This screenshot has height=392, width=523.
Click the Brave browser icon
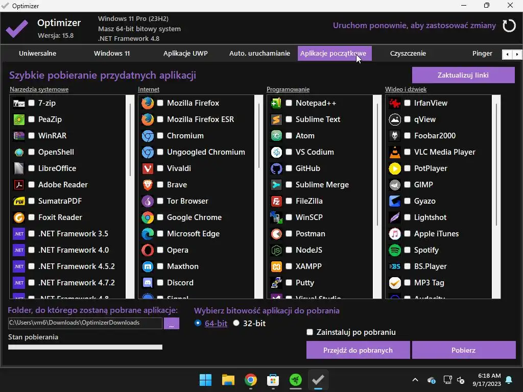pyautogui.click(x=148, y=185)
